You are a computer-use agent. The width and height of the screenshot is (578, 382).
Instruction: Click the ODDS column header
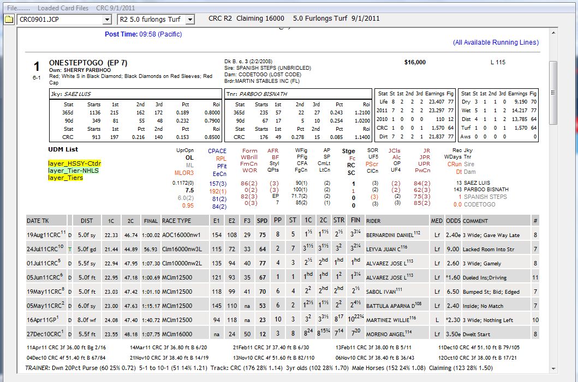[453, 221]
